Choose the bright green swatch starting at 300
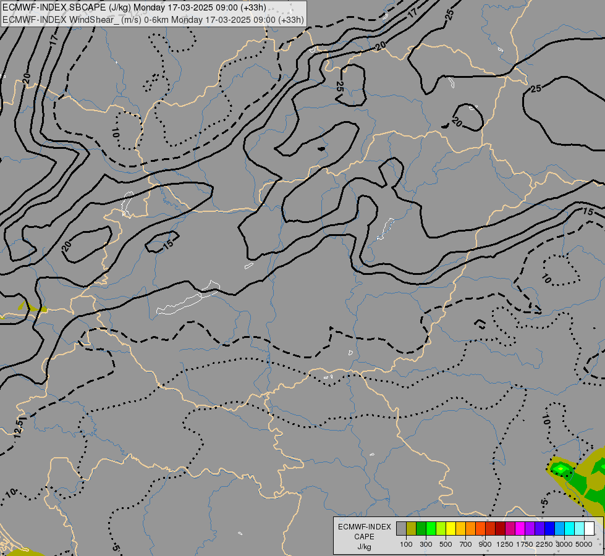This screenshot has height=556, width=605. [431, 528]
